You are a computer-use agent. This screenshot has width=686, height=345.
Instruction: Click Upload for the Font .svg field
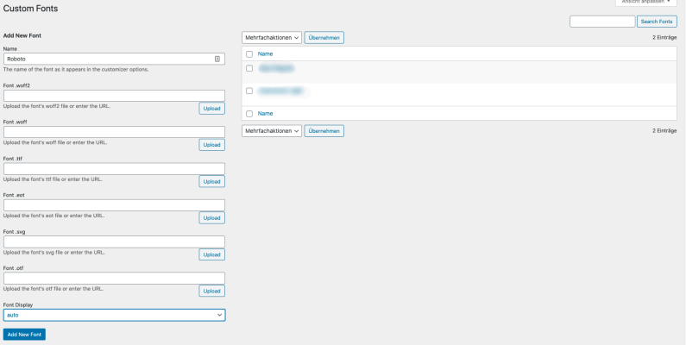212,254
